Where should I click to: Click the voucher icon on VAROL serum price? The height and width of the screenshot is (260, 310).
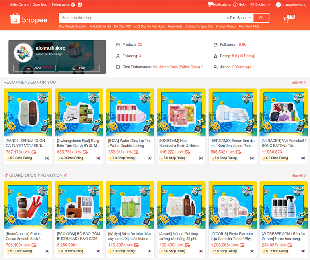pos(34,152)
